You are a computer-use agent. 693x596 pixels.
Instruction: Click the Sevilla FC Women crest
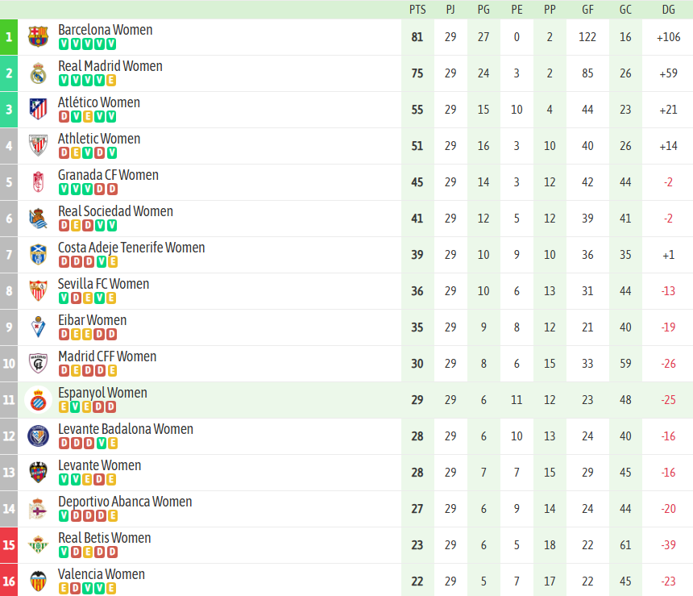point(38,291)
